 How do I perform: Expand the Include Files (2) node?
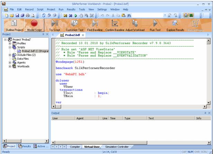10,55
